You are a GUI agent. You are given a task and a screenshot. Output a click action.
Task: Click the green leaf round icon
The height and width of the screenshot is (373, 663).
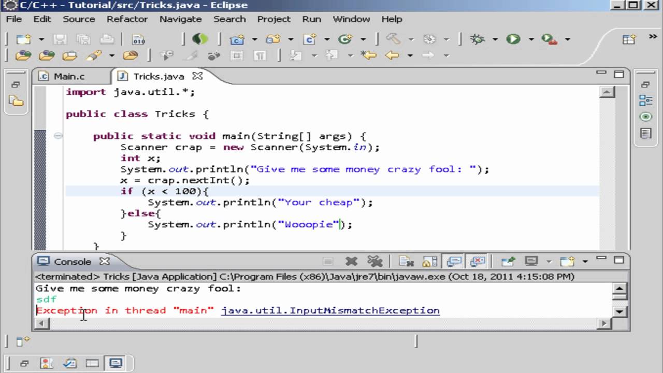click(x=200, y=39)
